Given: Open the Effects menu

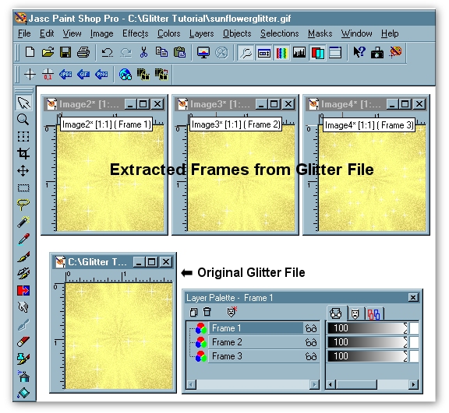Looking at the screenshot, I should click(x=135, y=33).
